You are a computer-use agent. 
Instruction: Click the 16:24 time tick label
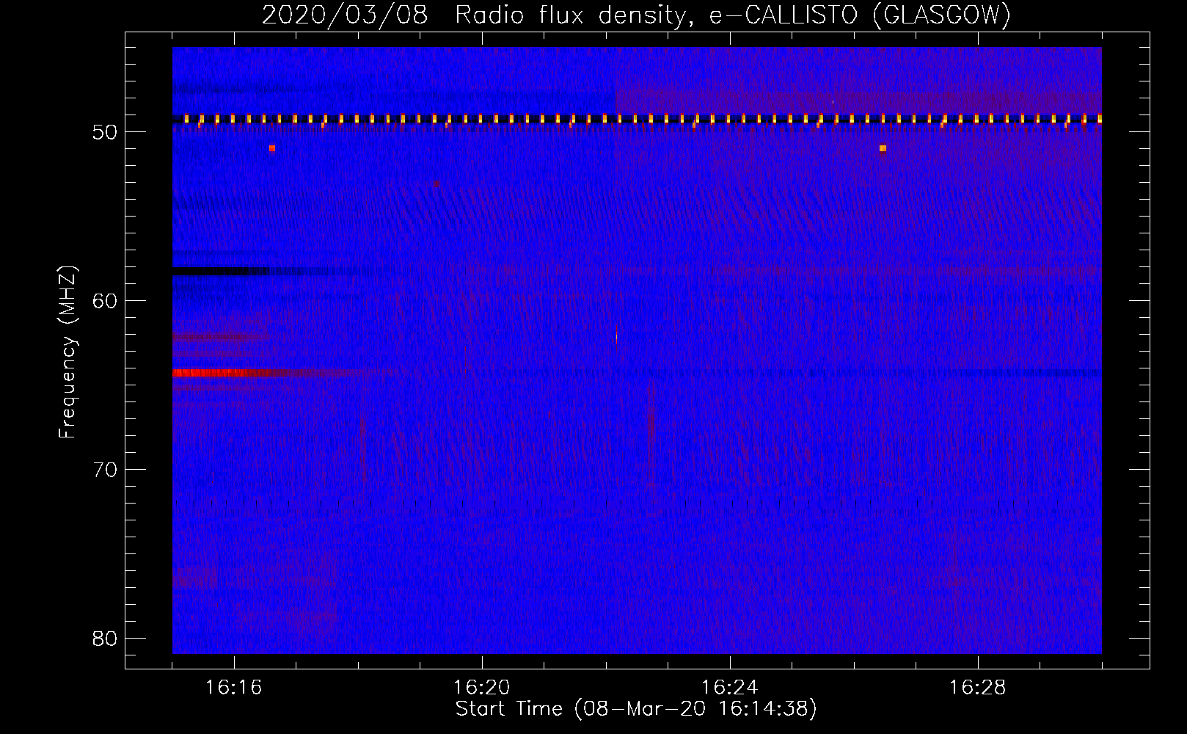pyautogui.click(x=729, y=688)
